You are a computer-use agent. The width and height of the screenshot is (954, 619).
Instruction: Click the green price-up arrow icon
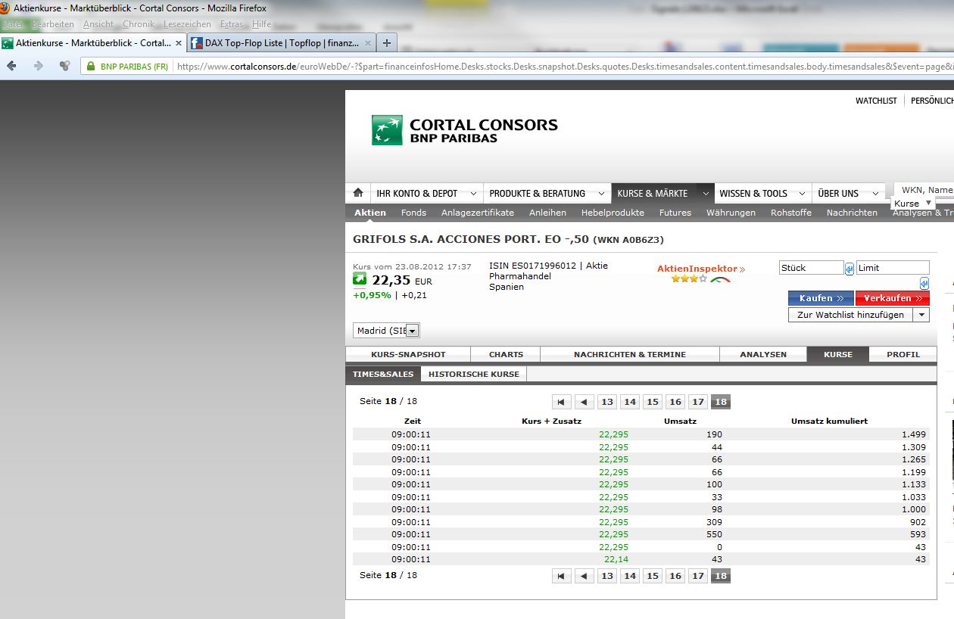click(x=360, y=279)
